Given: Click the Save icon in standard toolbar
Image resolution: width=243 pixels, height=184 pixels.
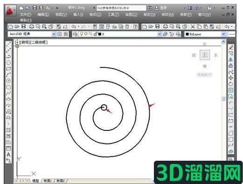Looking at the screenshot, I should click(x=24, y=27).
